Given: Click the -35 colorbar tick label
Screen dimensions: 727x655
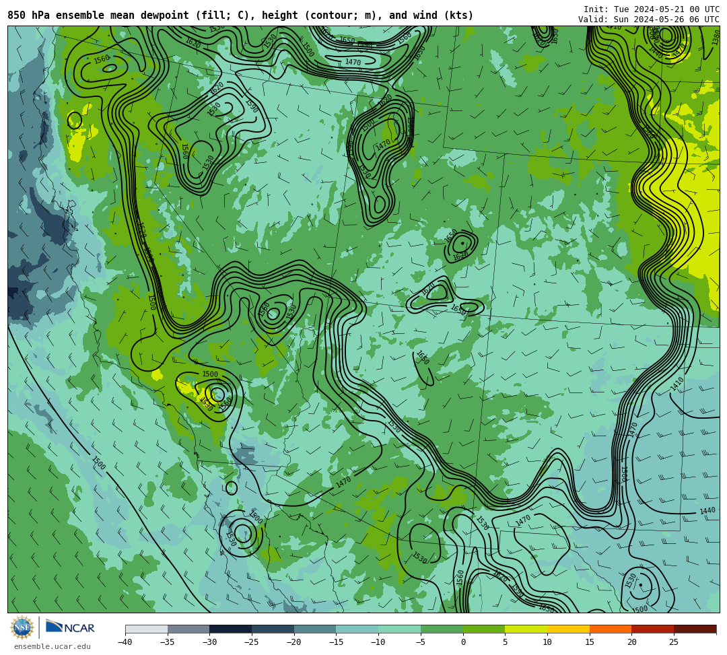Looking at the screenshot, I should coord(167,642).
